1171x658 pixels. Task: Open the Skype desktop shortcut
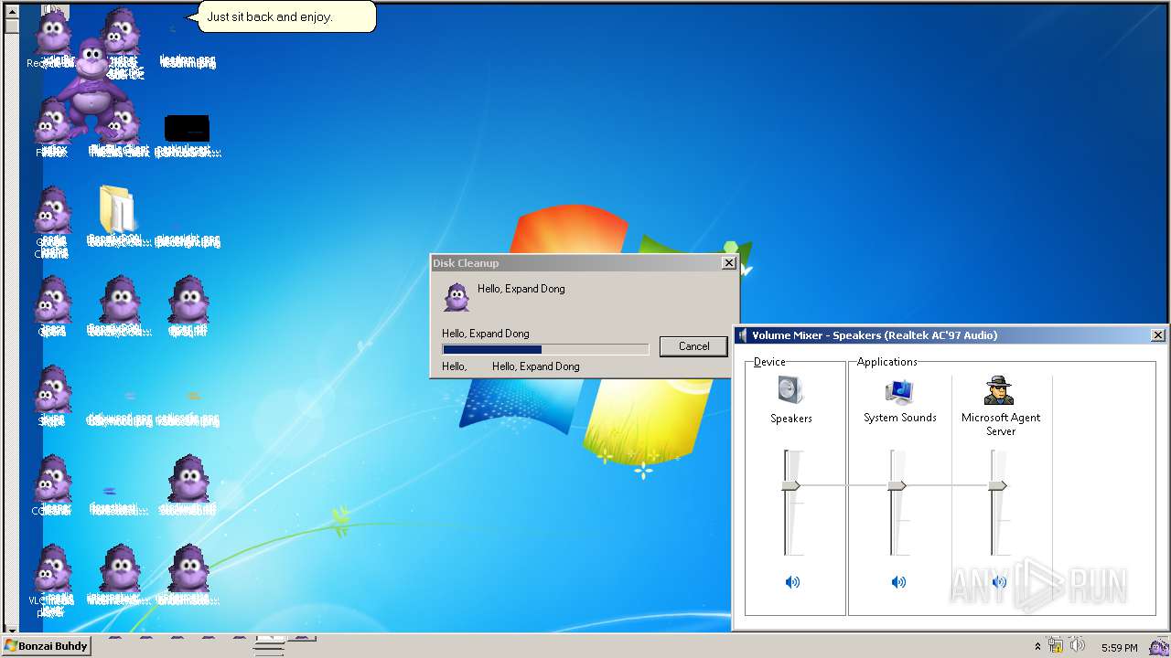[x=52, y=396]
